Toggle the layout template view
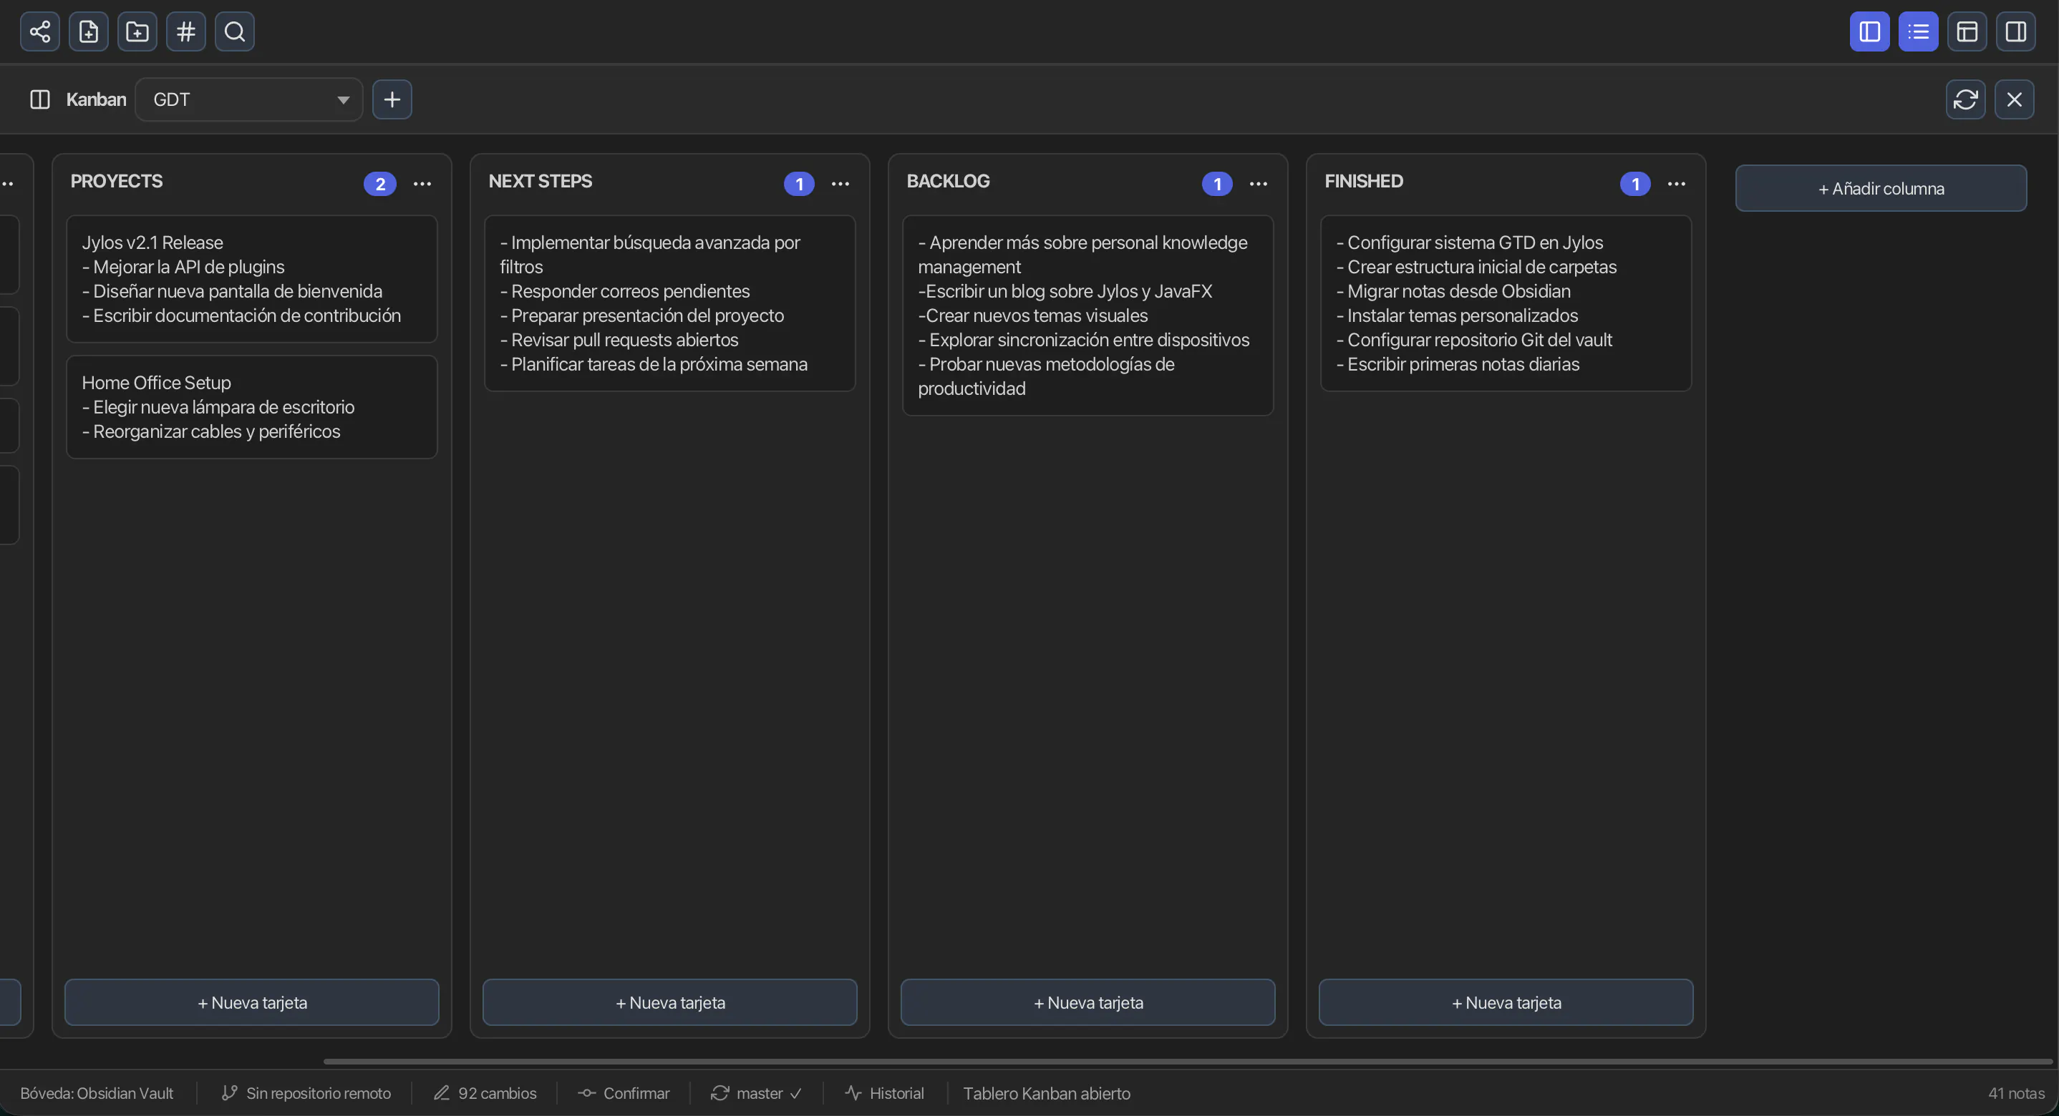2059x1116 pixels. 1967,32
